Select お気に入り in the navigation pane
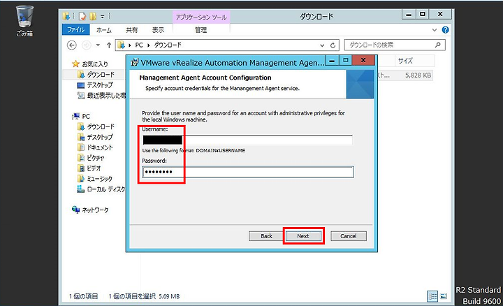 95,64
